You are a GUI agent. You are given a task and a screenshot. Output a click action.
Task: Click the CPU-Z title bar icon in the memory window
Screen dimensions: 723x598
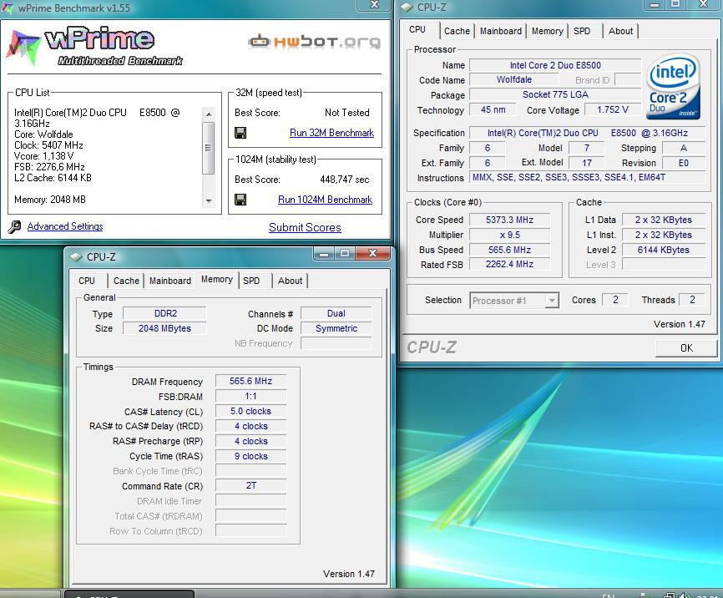(x=76, y=257)
